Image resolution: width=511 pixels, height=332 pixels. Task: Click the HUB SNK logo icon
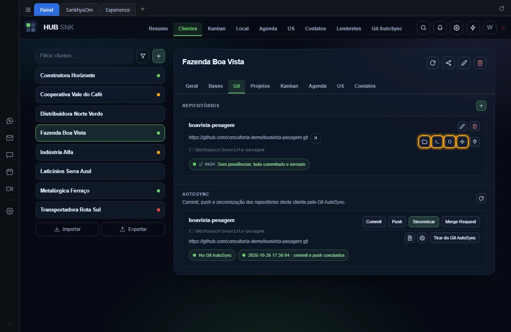pyautogui.click(x=31, y=27)
